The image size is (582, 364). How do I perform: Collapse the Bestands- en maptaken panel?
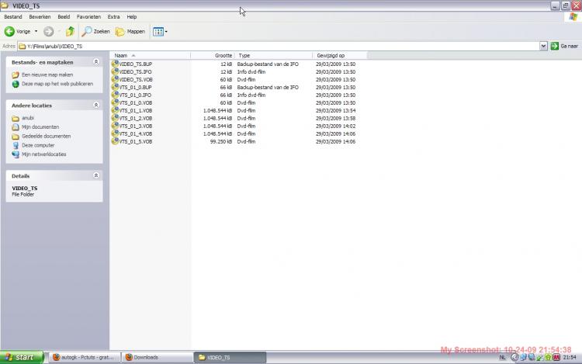click(95, 62)
